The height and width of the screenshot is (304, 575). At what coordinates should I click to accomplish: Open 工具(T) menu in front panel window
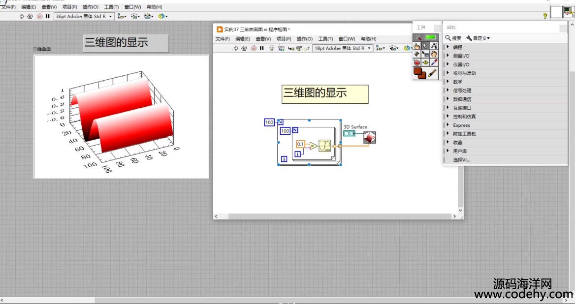pyautogui.click(x=111, y=7)
